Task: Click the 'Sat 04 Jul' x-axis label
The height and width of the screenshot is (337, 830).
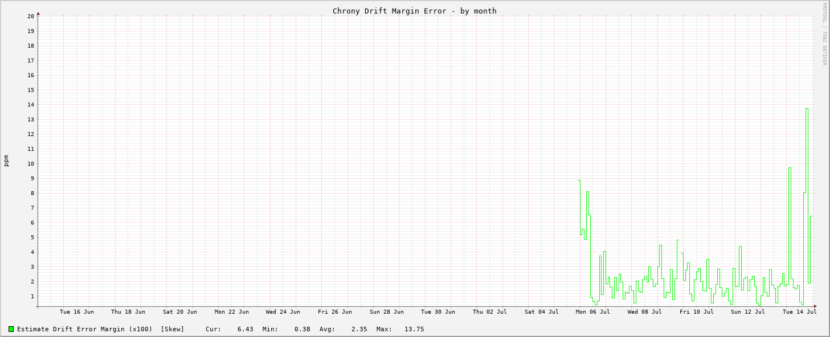Action: pyautogui.click(x=542, y=311)
